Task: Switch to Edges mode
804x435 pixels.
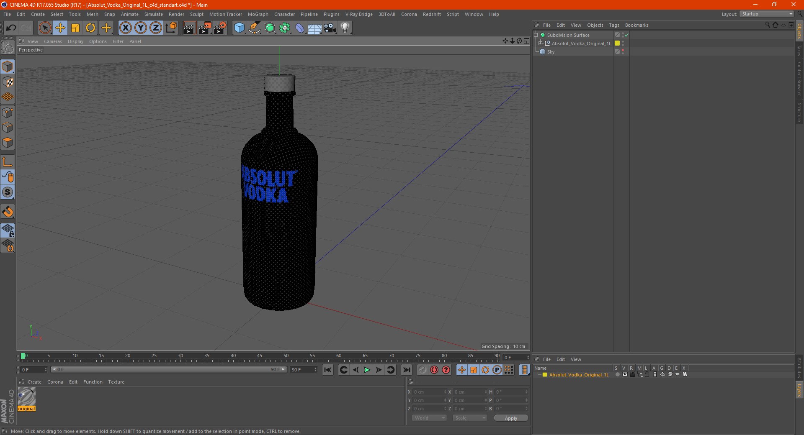Action: coord(8,128)
